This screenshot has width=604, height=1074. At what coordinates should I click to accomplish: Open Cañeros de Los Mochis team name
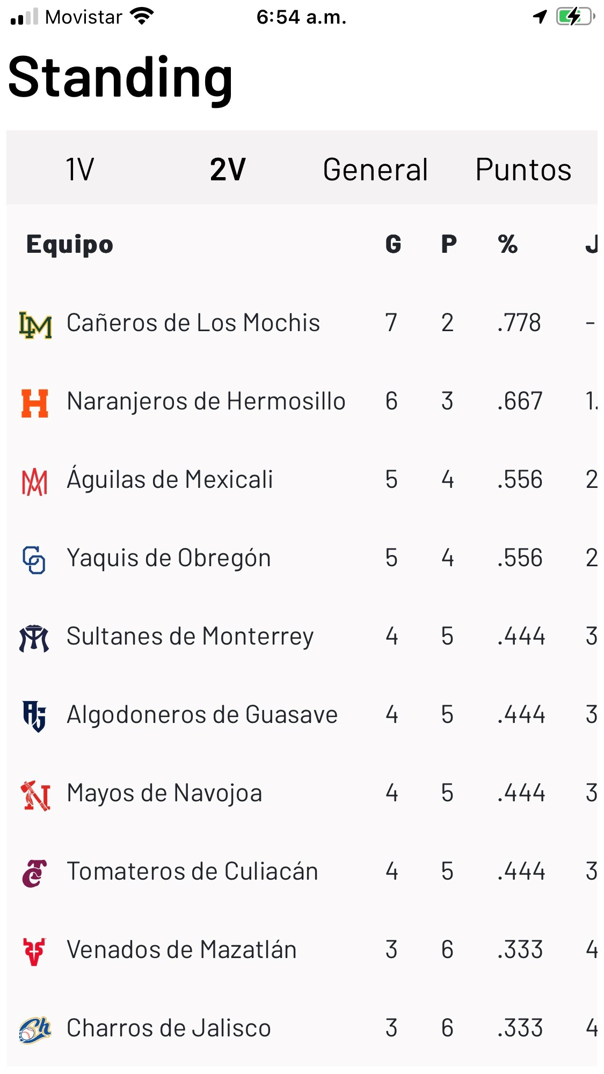[x=193, y=323]
